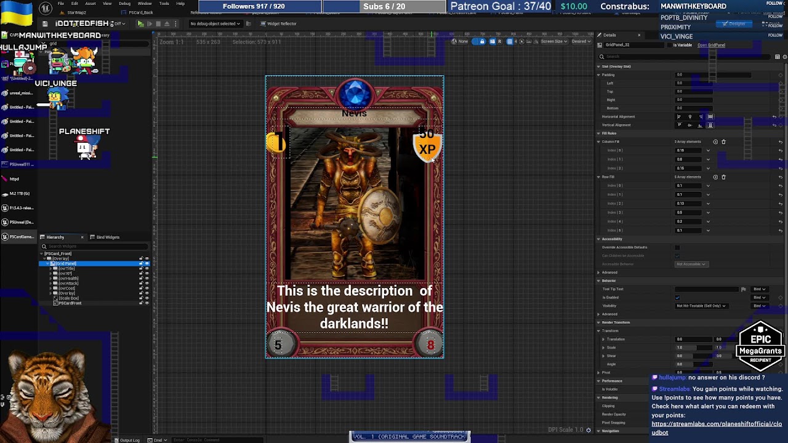Click the Details panel search field
The image size is (788, 443).
click(683, 57)
